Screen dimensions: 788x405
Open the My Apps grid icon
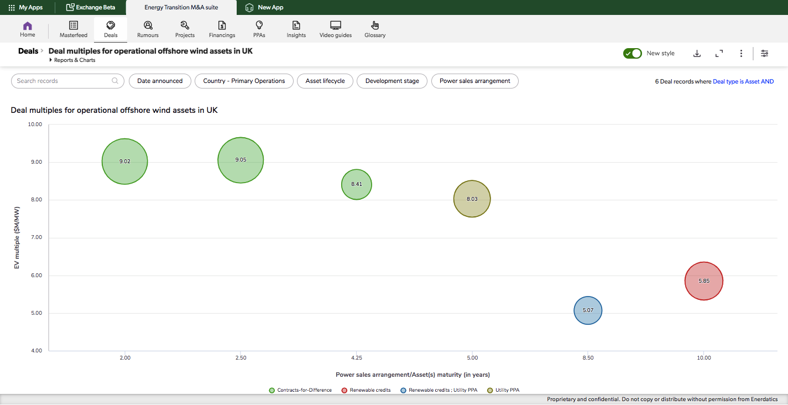pos(12,8)
